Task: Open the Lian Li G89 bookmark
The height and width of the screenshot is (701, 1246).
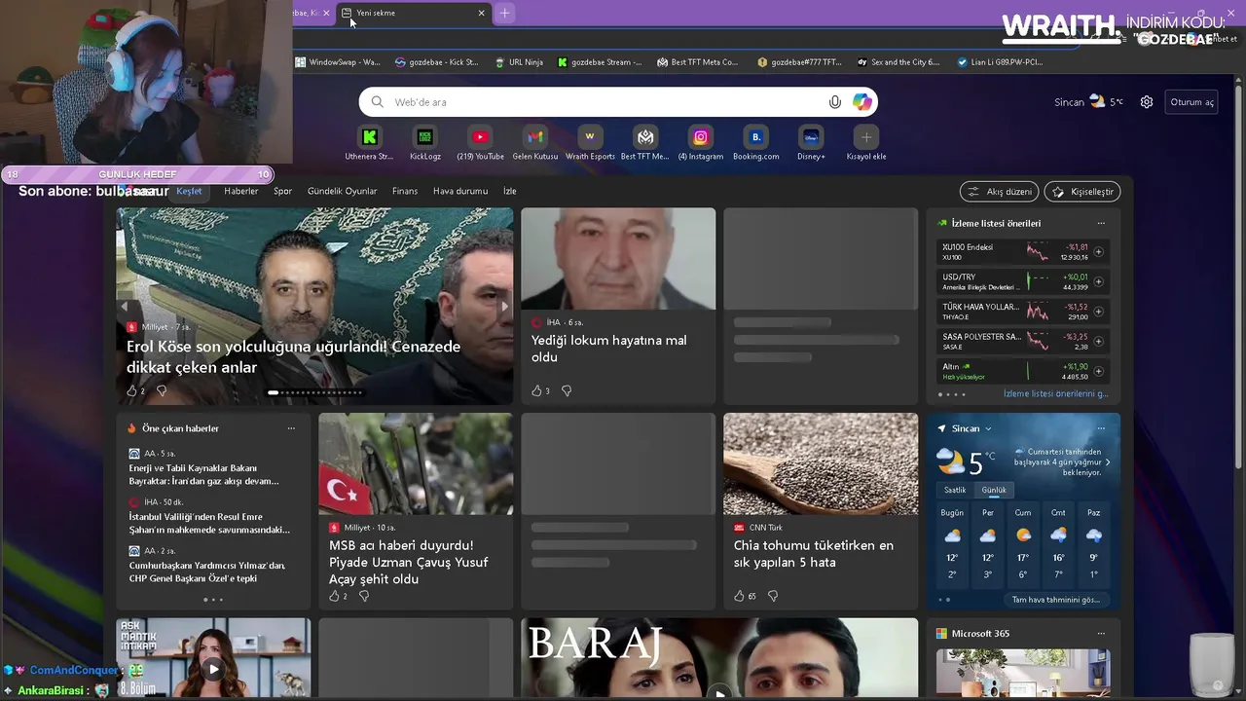Action: pos(1000,62)
